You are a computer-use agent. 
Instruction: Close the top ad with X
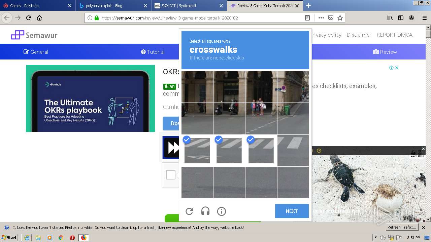[397, 68]
